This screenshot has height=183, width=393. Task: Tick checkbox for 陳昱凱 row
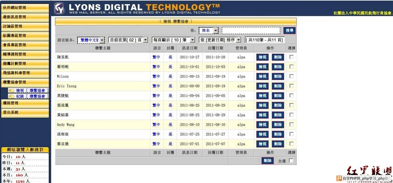coord(291,57)
